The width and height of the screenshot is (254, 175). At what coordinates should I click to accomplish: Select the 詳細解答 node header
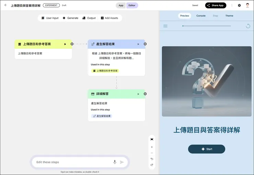coord(116,94)
